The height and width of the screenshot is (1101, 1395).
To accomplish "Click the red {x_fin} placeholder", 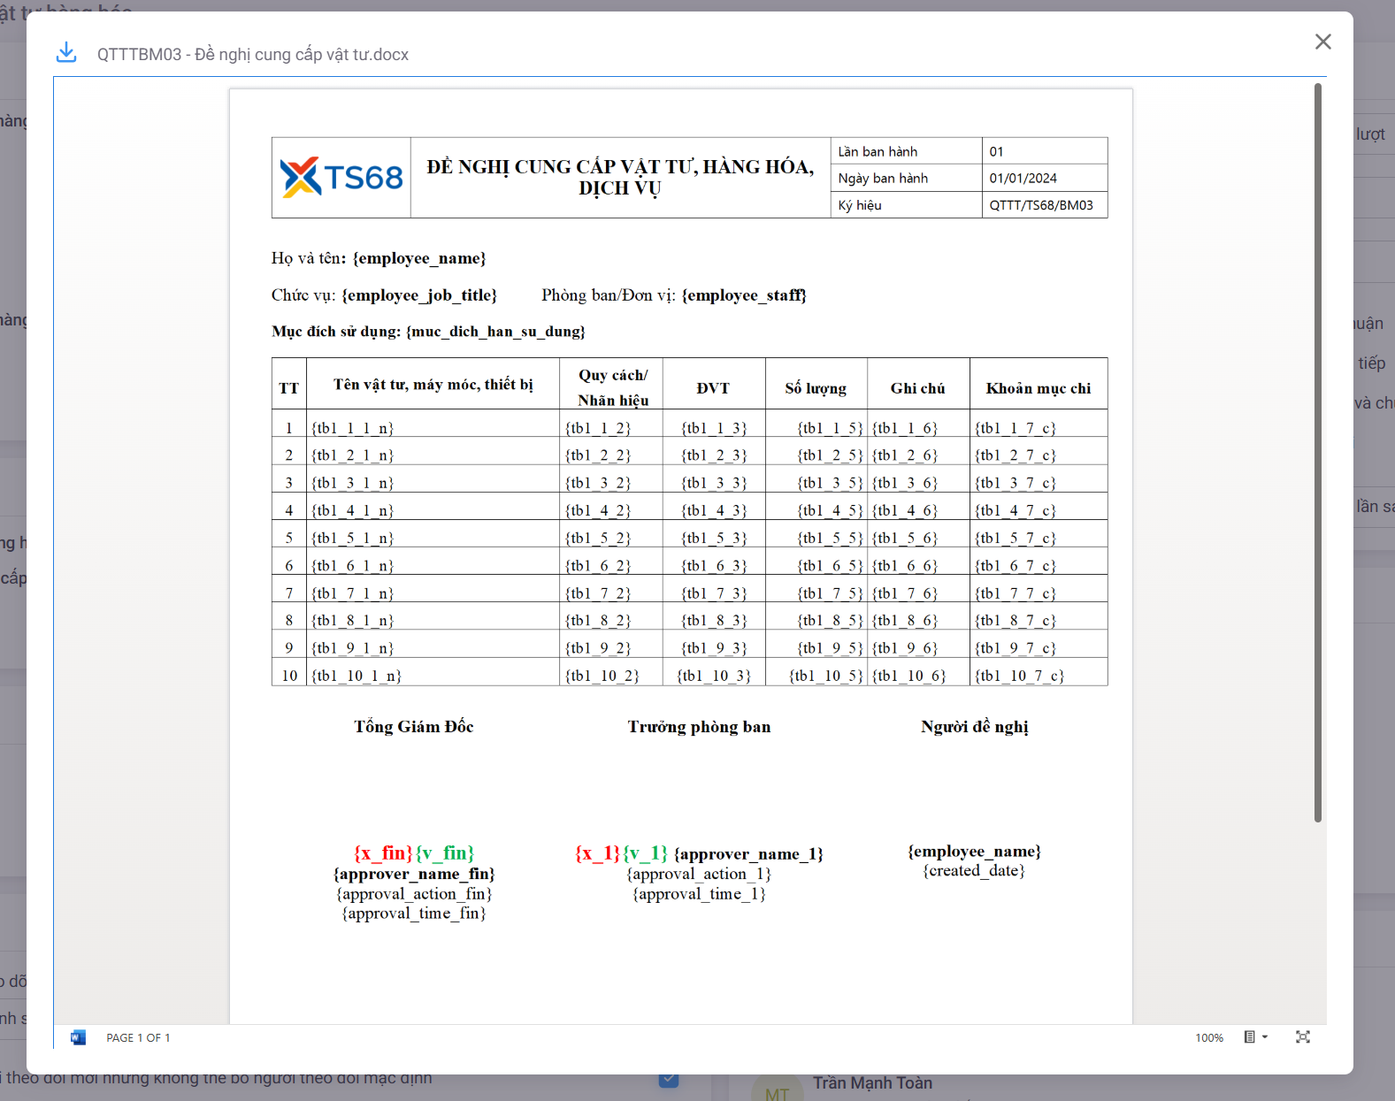I will [383, 853].
